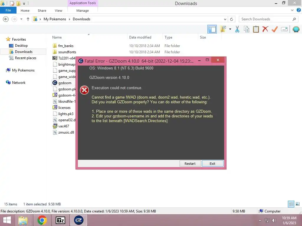Select the gzdoom application file
Screen dimensions: 302x226
(x=65, y=83)
